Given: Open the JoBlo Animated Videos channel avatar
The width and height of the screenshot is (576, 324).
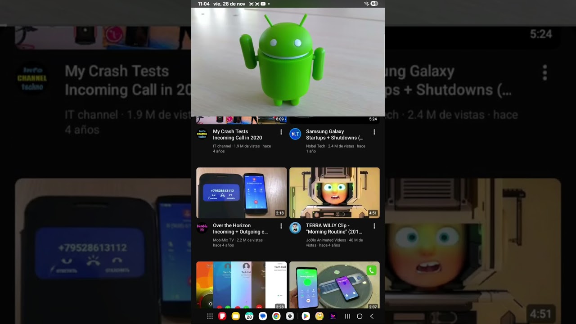Looking at the screenshot, I should (x=295, y=228).
